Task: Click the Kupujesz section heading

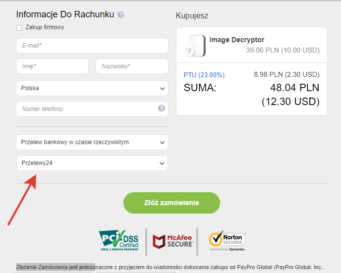Action: 192,16
